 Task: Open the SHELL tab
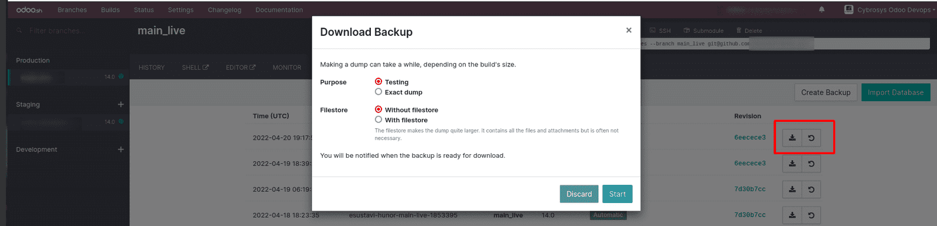click(x=195, y=68)
